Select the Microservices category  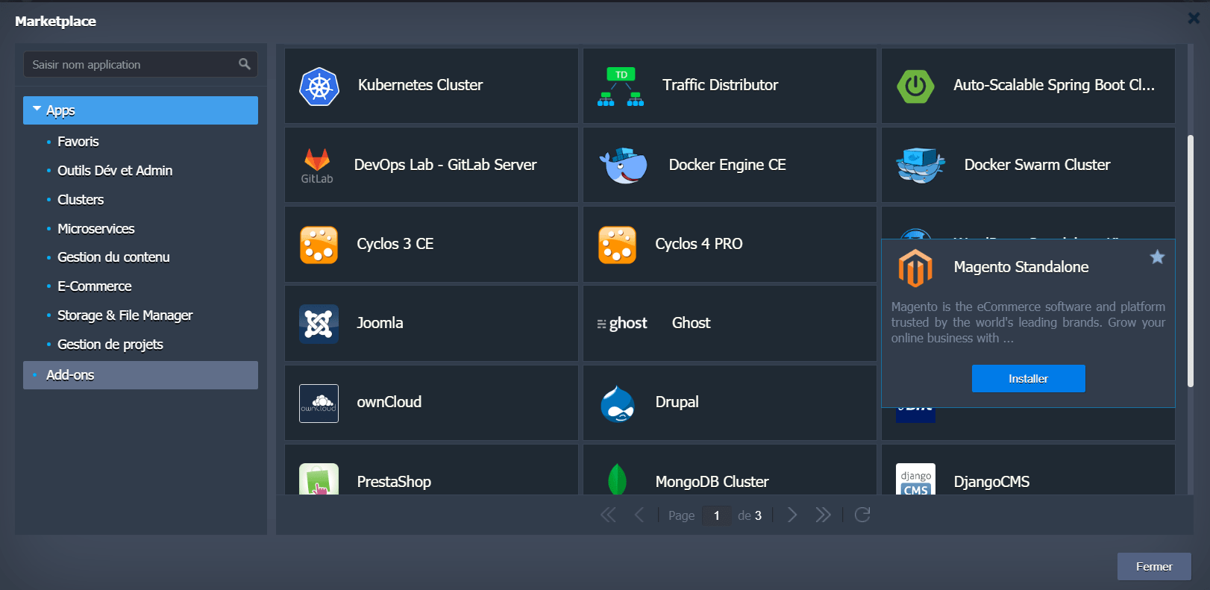pos(96,229)
